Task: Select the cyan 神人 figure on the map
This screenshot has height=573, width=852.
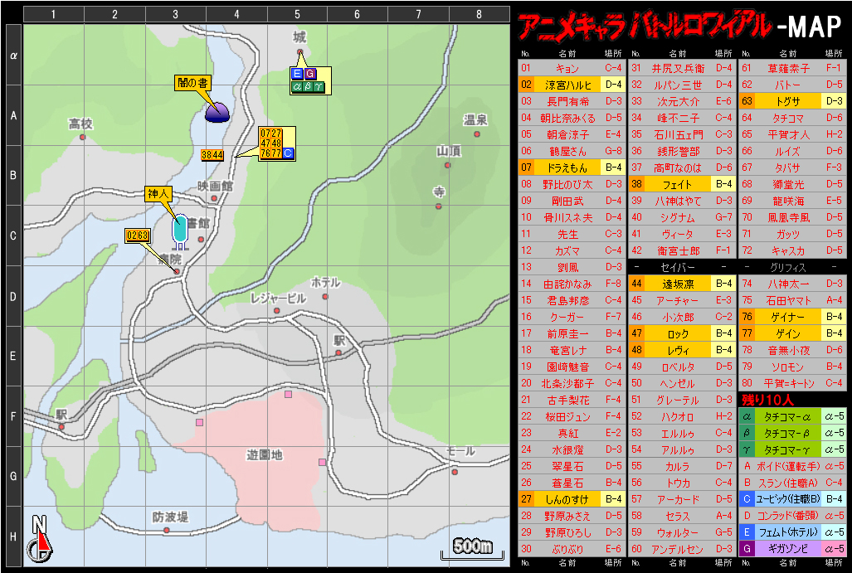Action: 180,231
